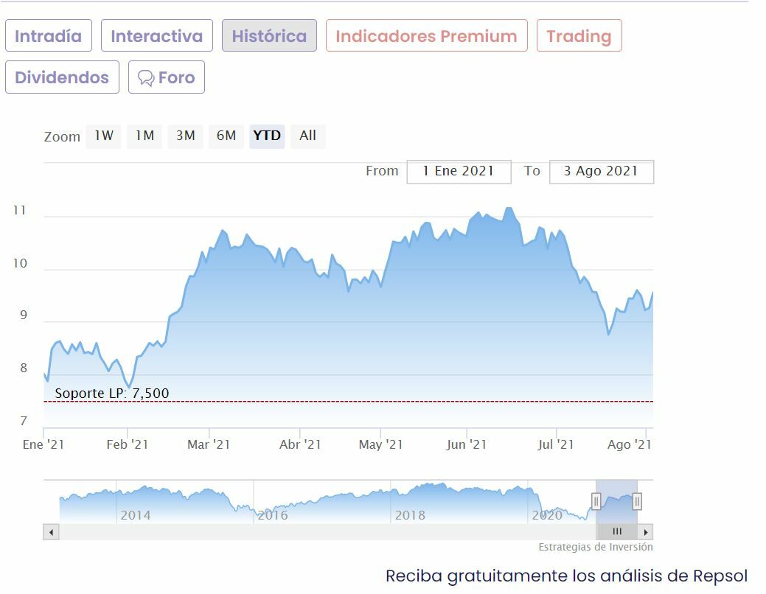Image resolution: width=766 pixels, height=594 pixels.
Task: Click the right range handle in navigator
Action: pos(637,502)
